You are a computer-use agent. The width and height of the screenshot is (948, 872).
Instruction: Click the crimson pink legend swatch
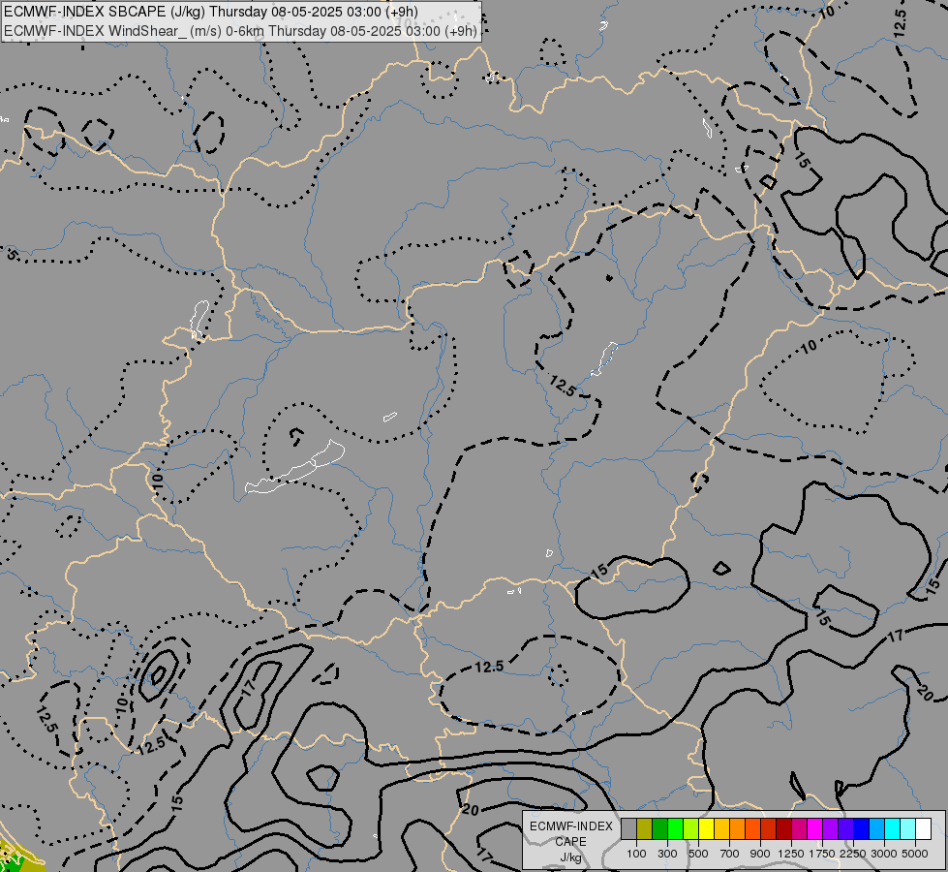[799, 829]
